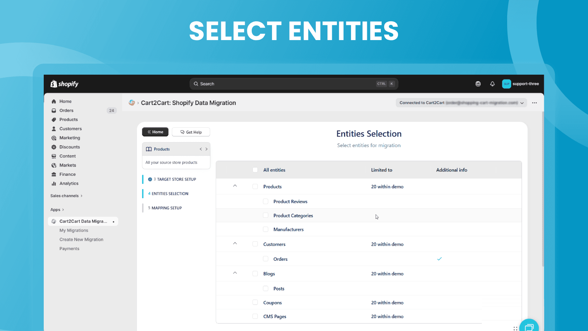Open Customers in the sidebar

(71, 129)
